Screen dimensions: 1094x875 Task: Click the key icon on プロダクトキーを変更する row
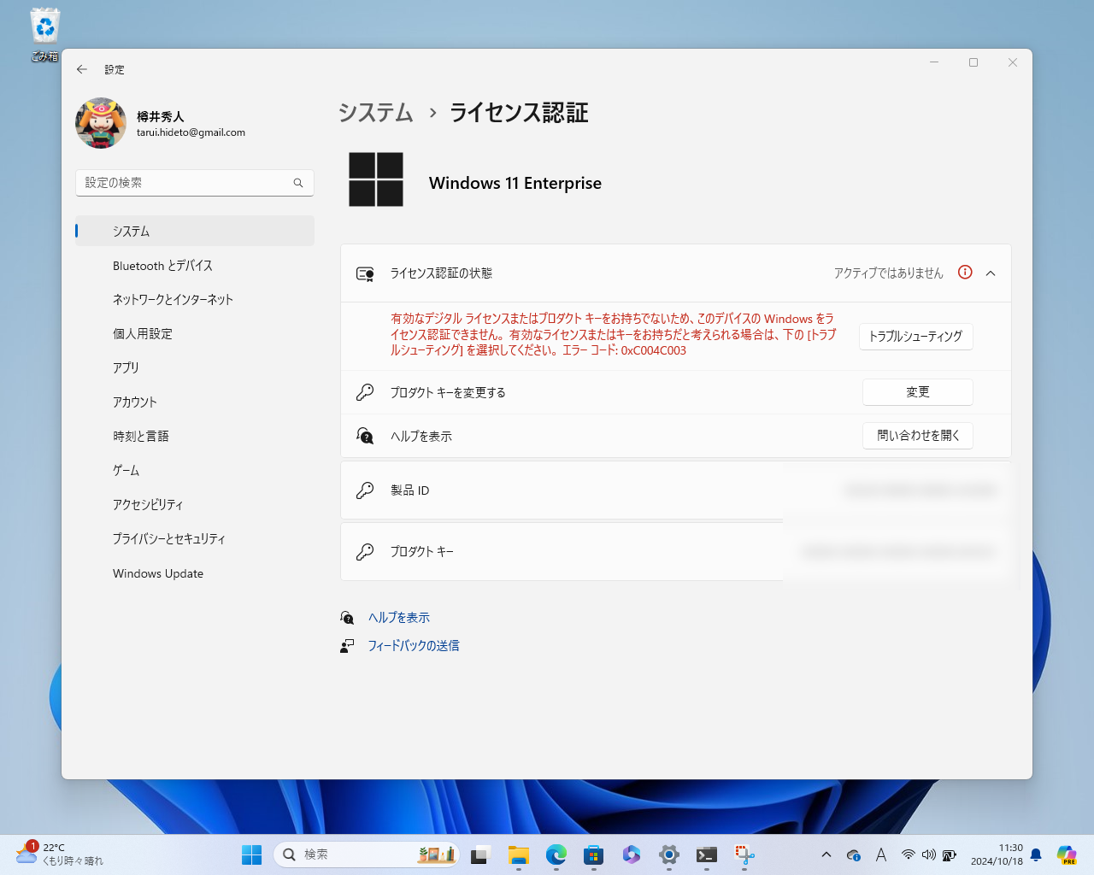pyautogui.click(x=365, y=392)
